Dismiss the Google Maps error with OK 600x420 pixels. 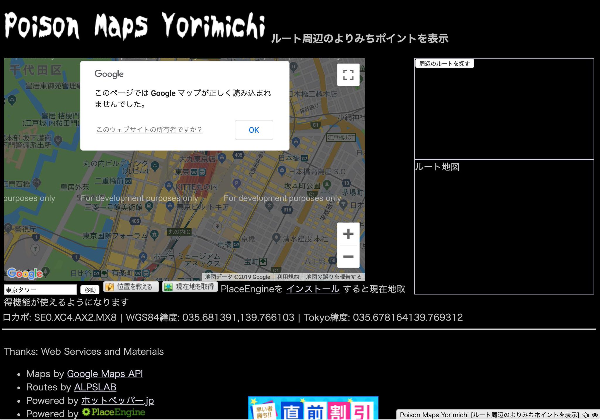(x=254, y=130)
